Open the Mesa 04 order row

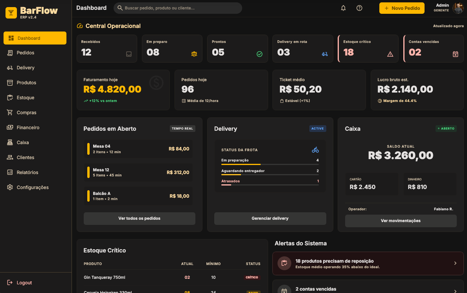(138, 149)
